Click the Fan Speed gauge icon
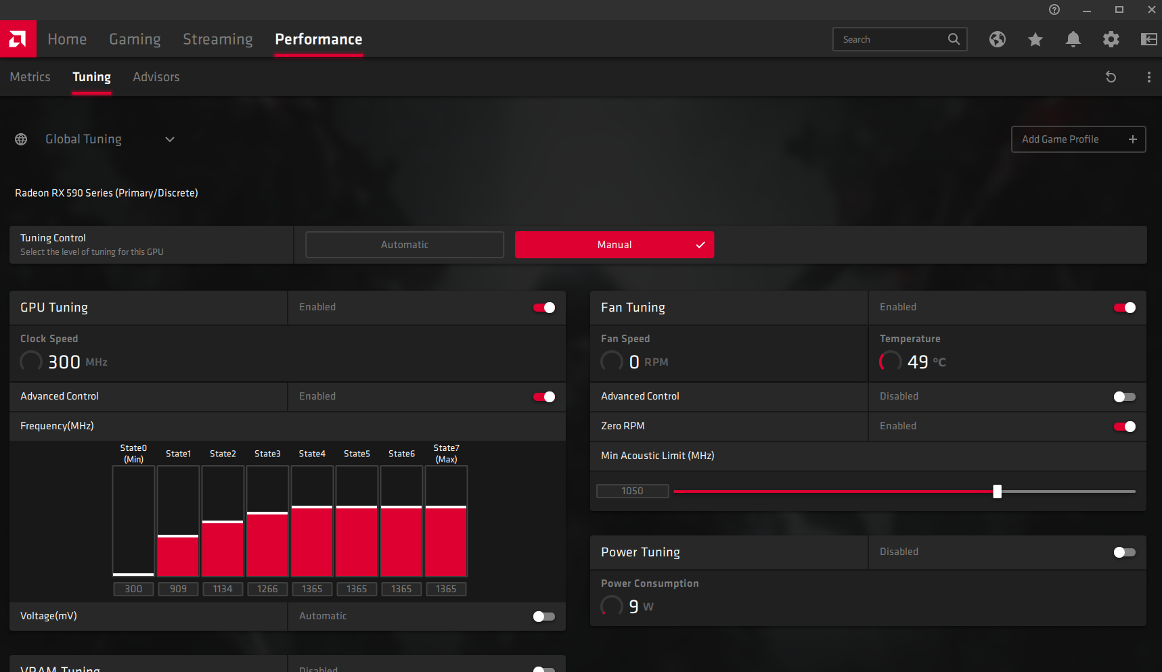The width and height of the screenshot is (1162, 672). click(612, 361)
